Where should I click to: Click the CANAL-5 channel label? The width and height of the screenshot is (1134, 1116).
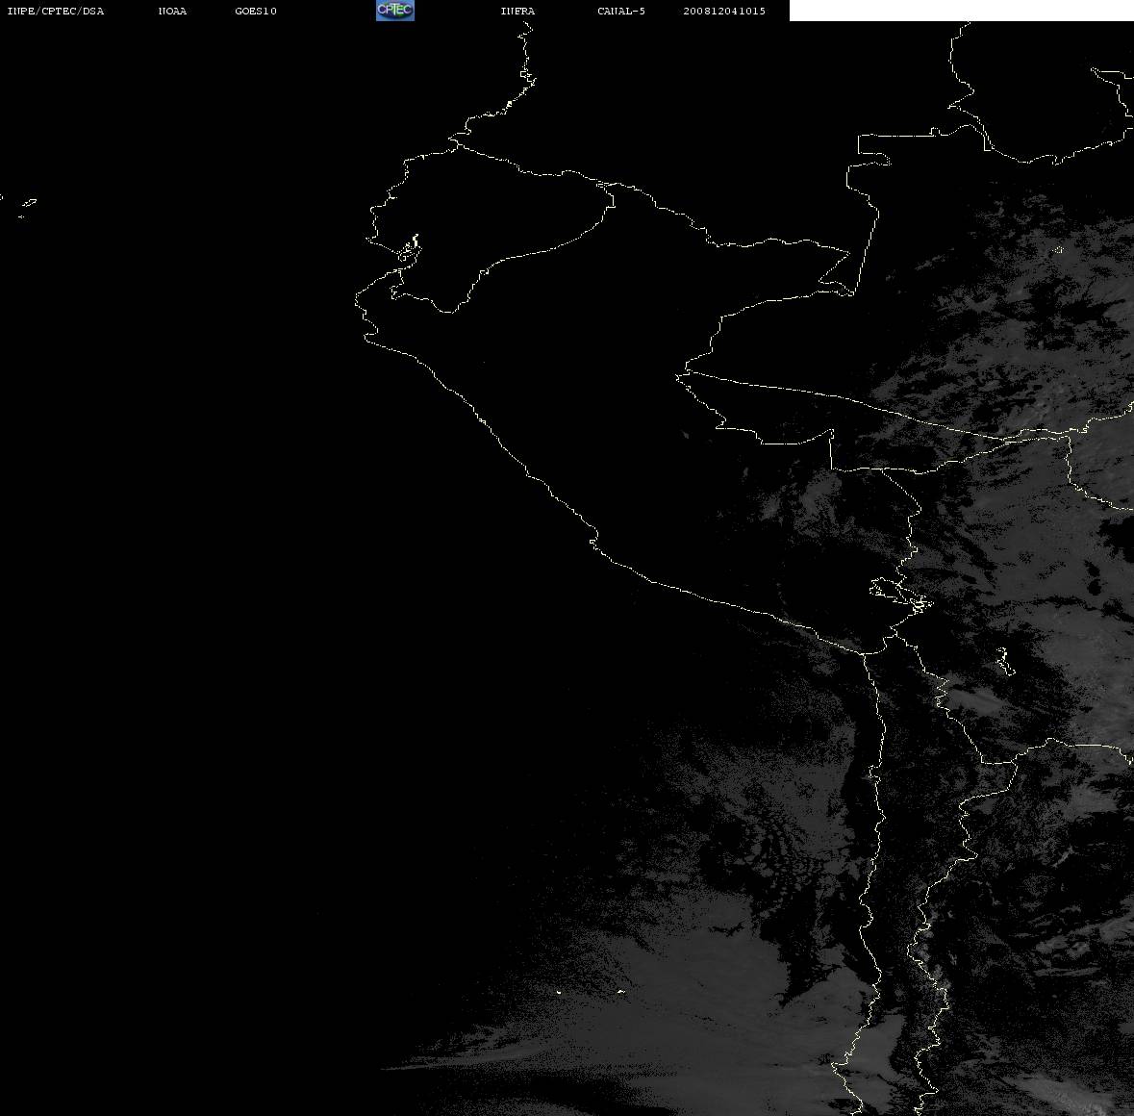(x=621, y=11)
